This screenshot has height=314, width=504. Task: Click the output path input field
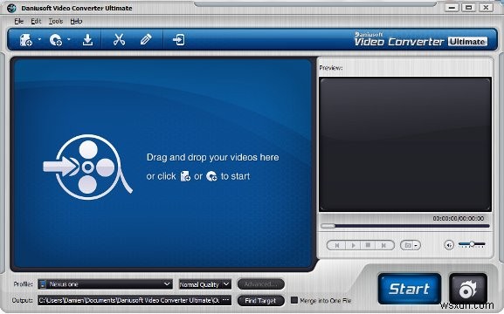tap(129, 301)
